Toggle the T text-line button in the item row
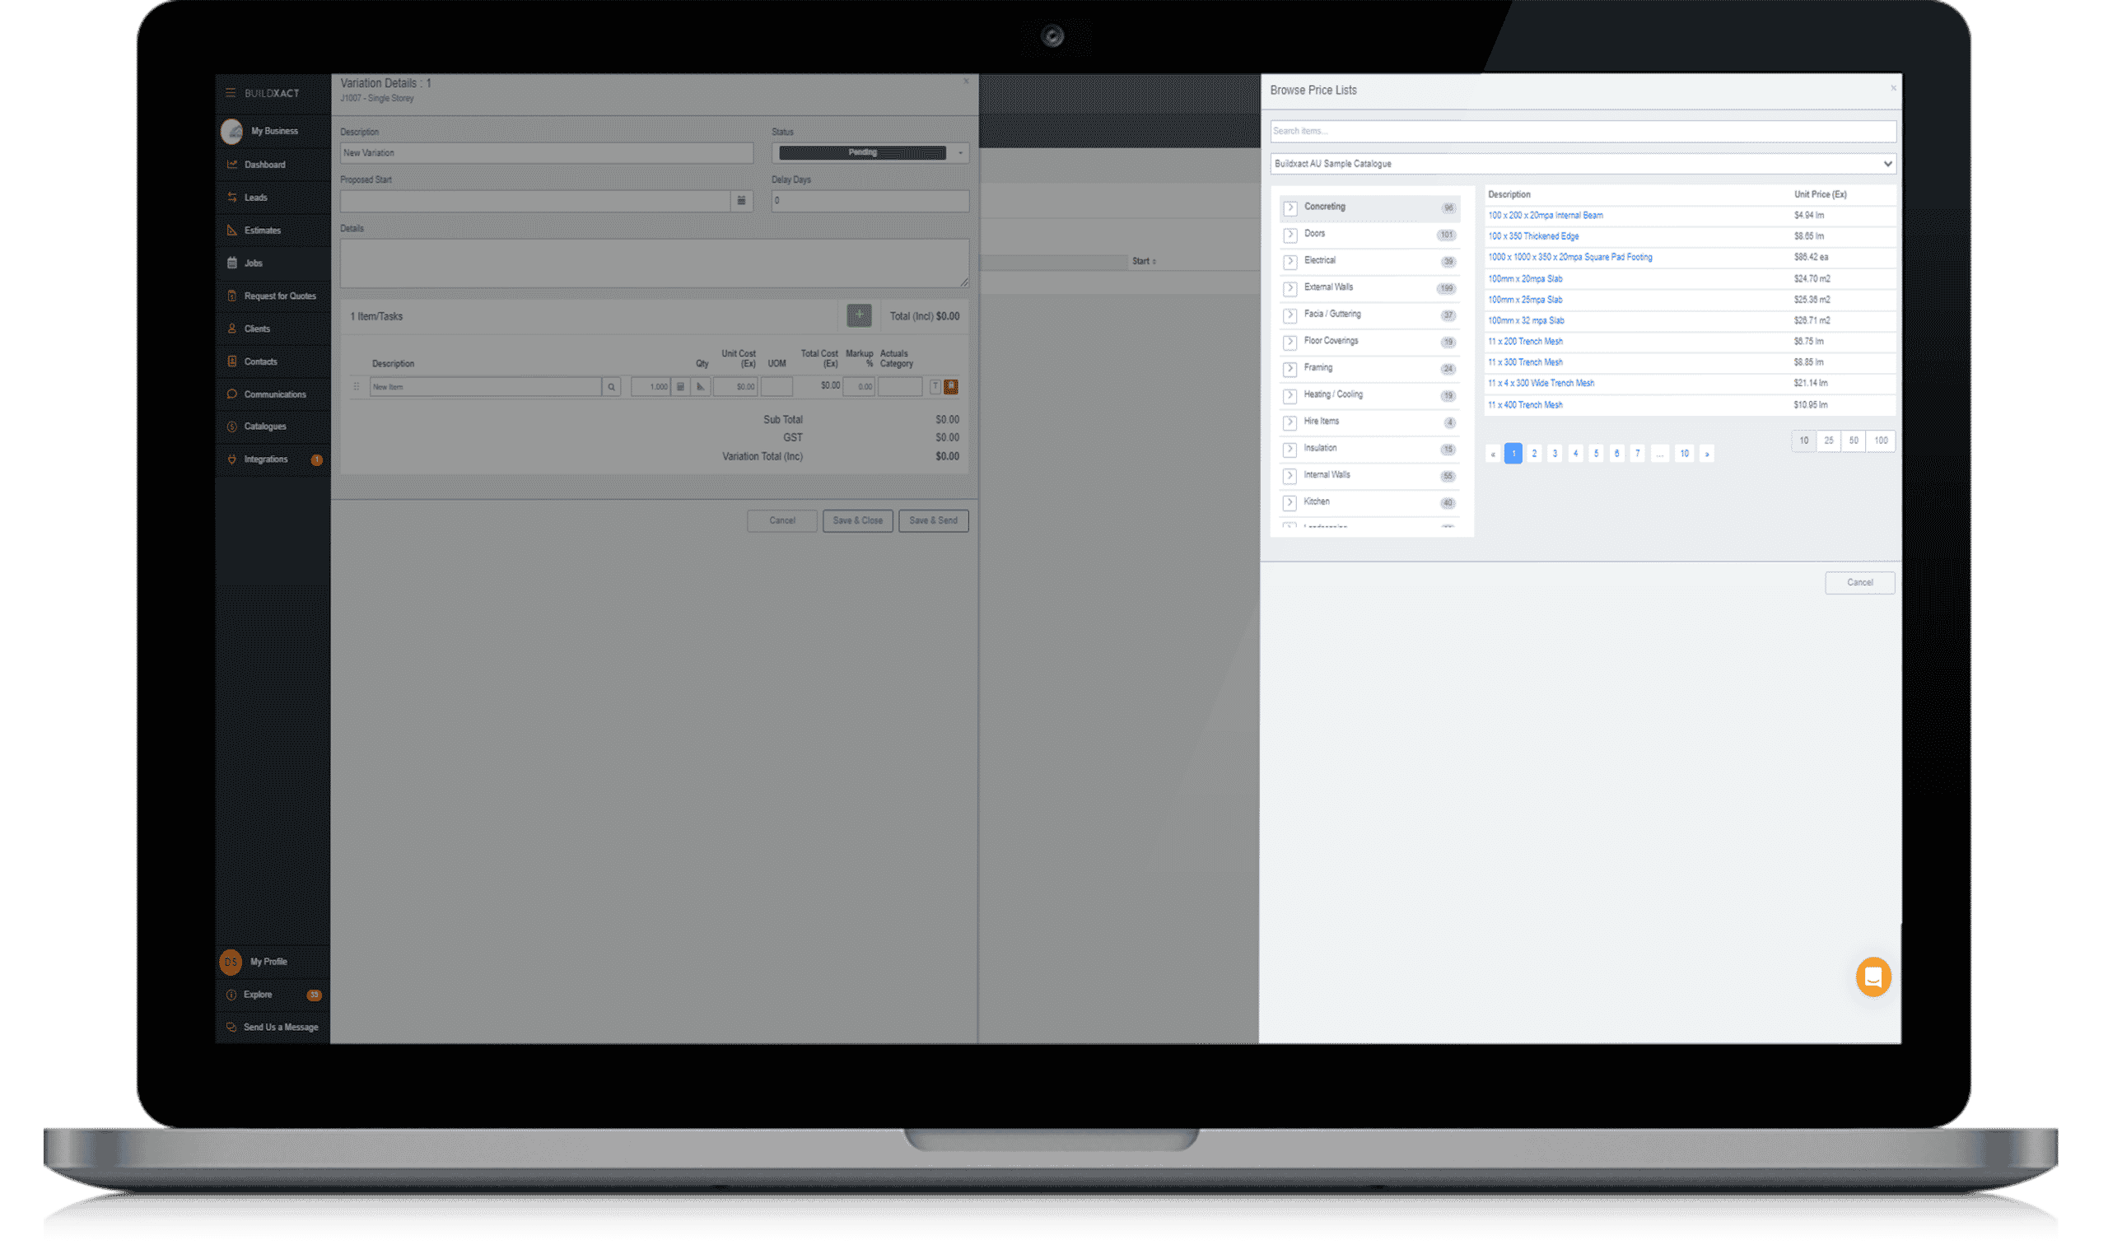2108x1259 pixels. coord(935,387)
